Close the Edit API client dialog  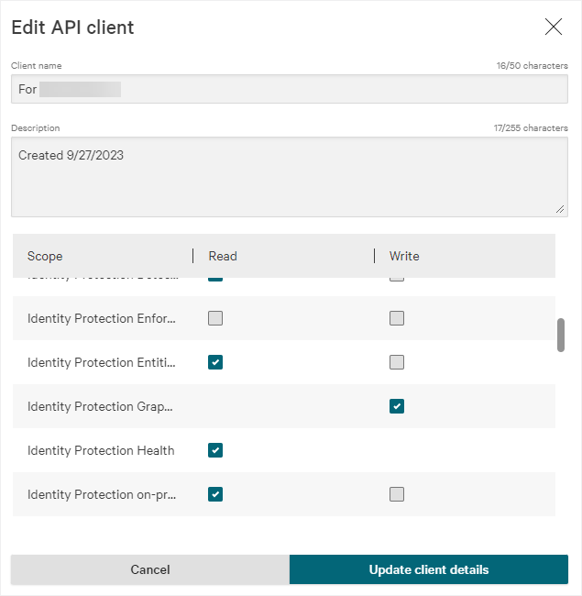point(554,27)
